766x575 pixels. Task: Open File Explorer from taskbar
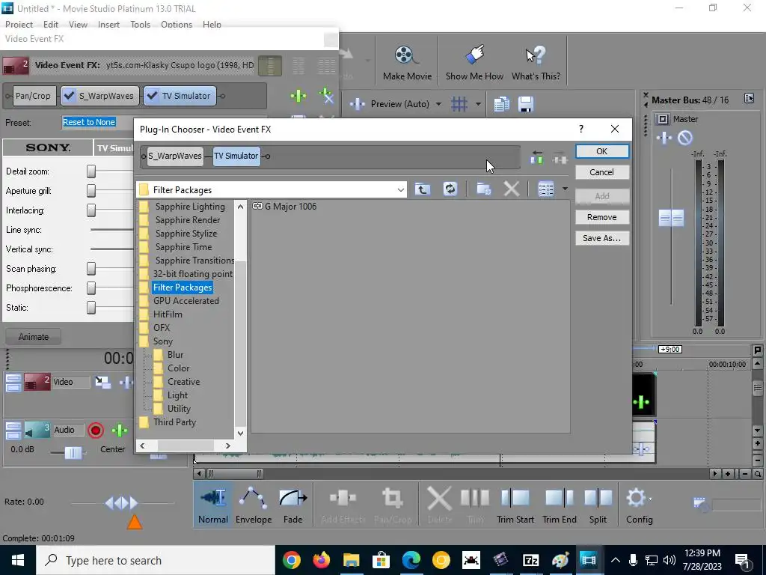click(x=351, y=560)
